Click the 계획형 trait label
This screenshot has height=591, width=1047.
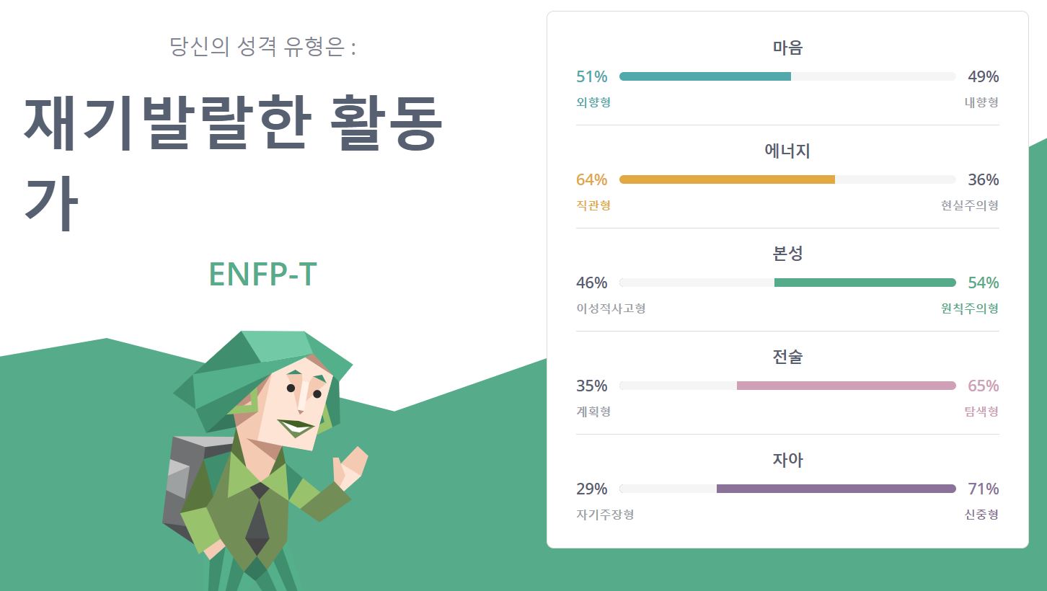593,412
